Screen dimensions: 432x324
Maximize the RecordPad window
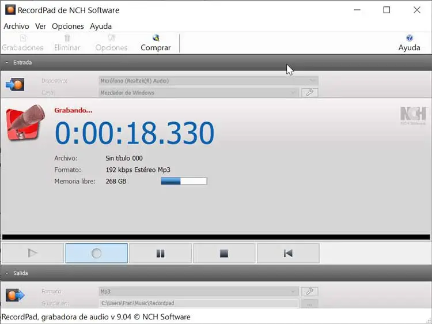tap(387, 10)
